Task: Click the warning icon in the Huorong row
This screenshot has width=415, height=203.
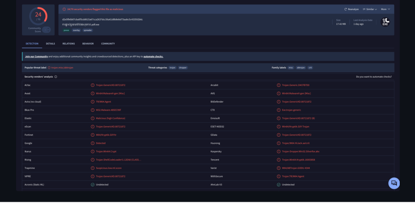Action: pyautogui.click(x=278, y=143)
